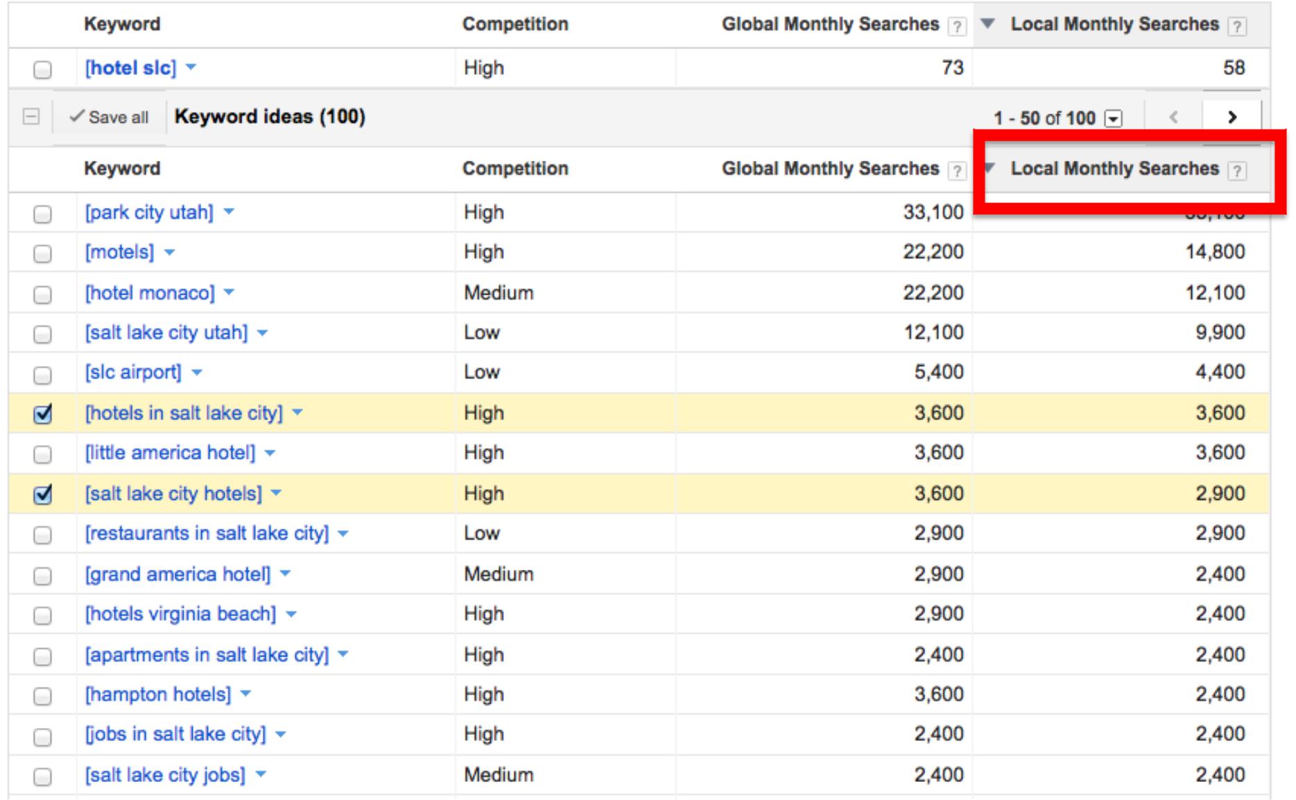This screenshot has width=1296, height=800.
Task: Go to previous page of keyword ideas
Action: click(x=1174, y=117)
